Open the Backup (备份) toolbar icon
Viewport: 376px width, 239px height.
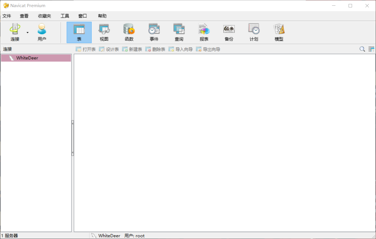point(229,32)
